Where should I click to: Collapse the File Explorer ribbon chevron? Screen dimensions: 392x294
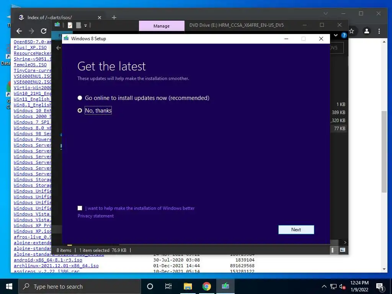click(x=336, y=35)
